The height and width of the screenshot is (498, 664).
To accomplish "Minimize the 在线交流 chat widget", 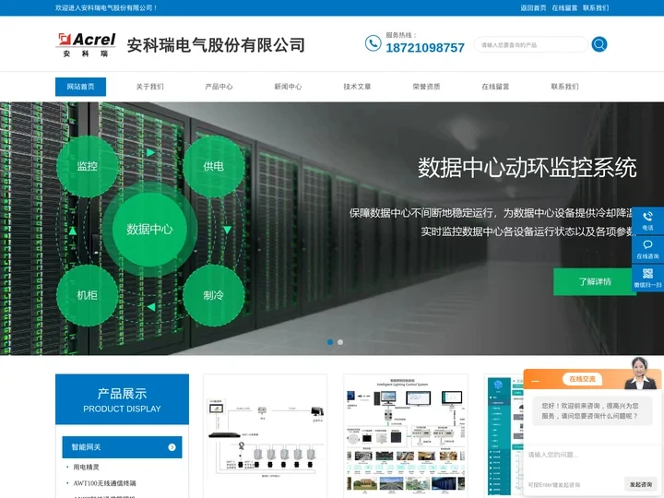I will pyautogui.click(x=535, y=381).
